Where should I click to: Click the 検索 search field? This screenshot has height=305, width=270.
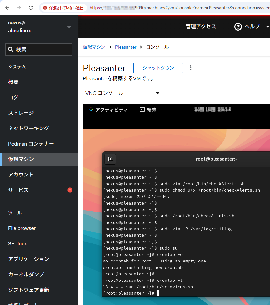(39, 50)
